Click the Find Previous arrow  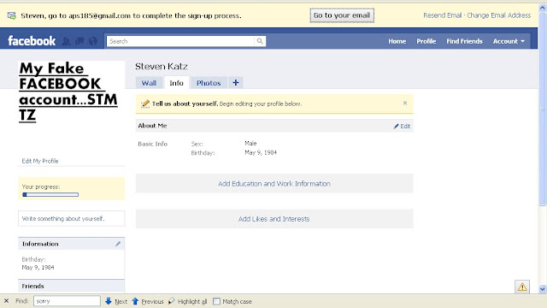[x=135, y=301]
